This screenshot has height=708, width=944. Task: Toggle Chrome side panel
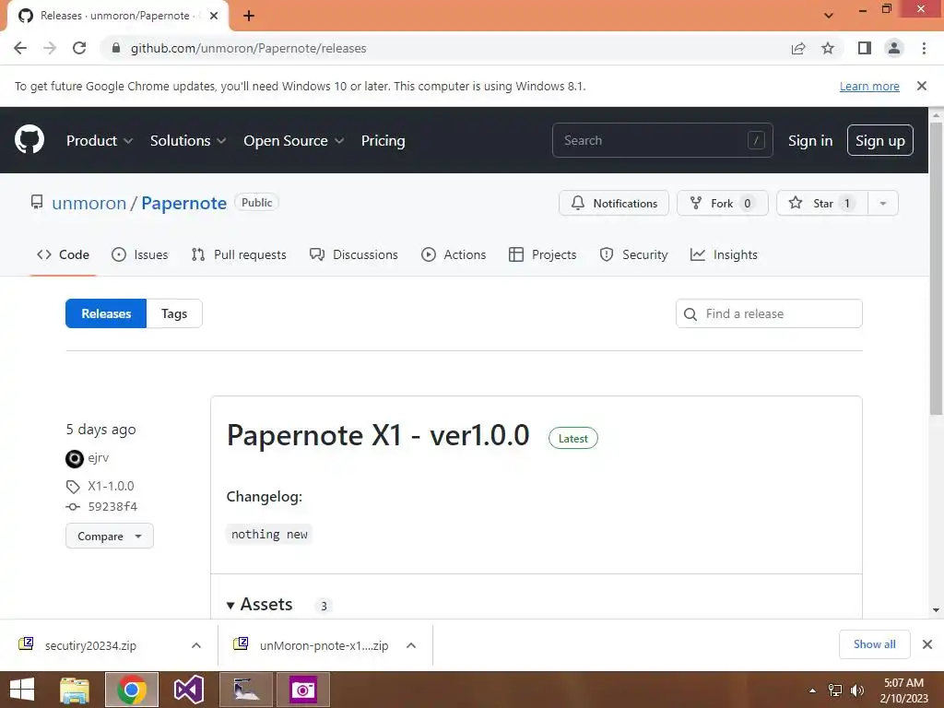[865, 48]
